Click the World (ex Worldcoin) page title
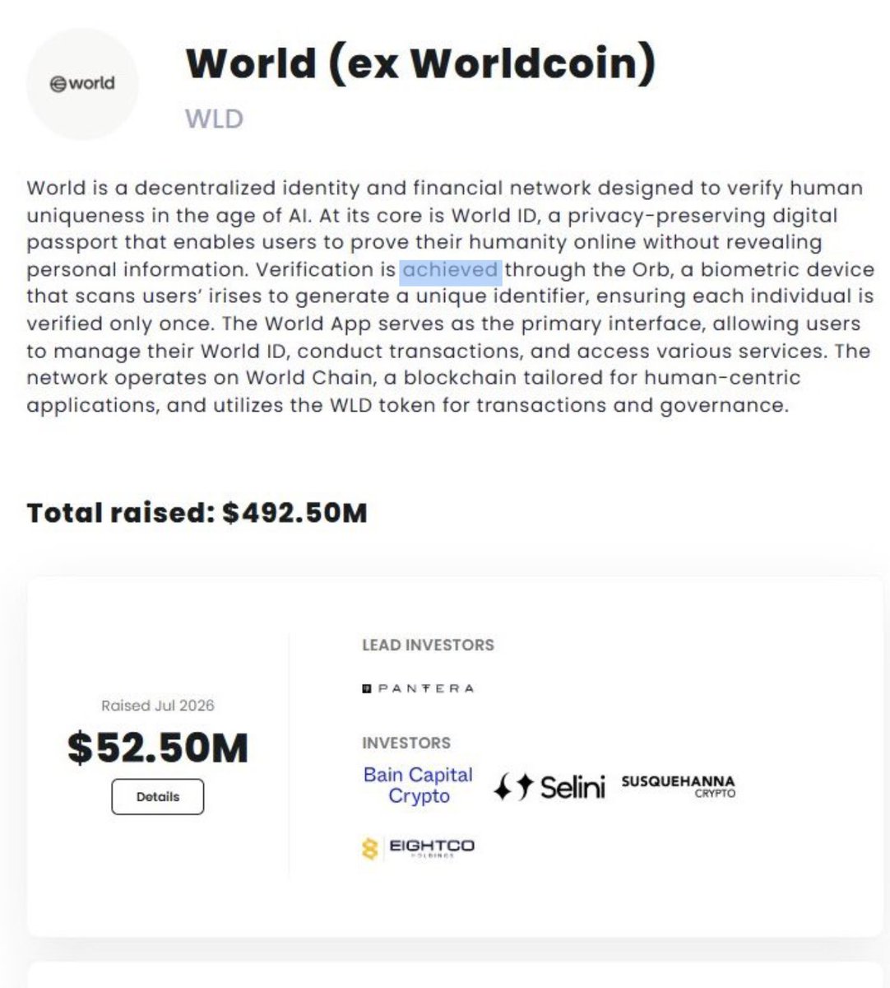Image resolution: width=890 pixels, height=988 pixels. [421, 63]
